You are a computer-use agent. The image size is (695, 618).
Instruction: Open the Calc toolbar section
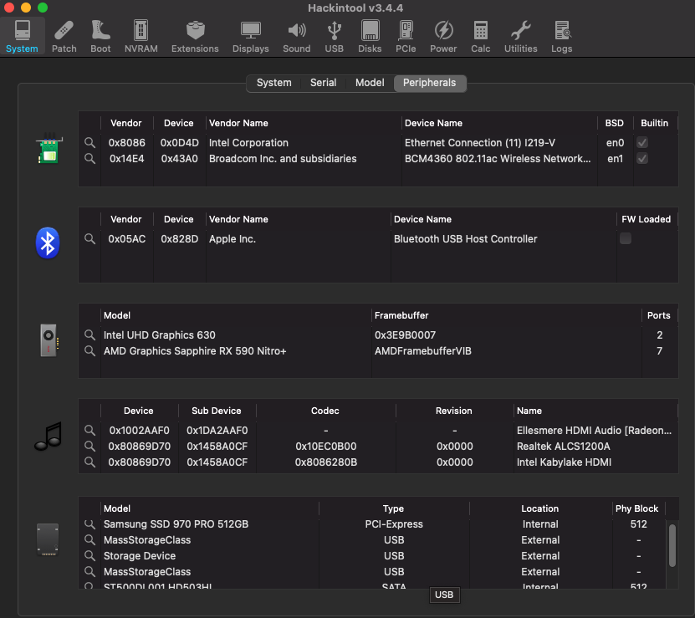pos(480,36)
